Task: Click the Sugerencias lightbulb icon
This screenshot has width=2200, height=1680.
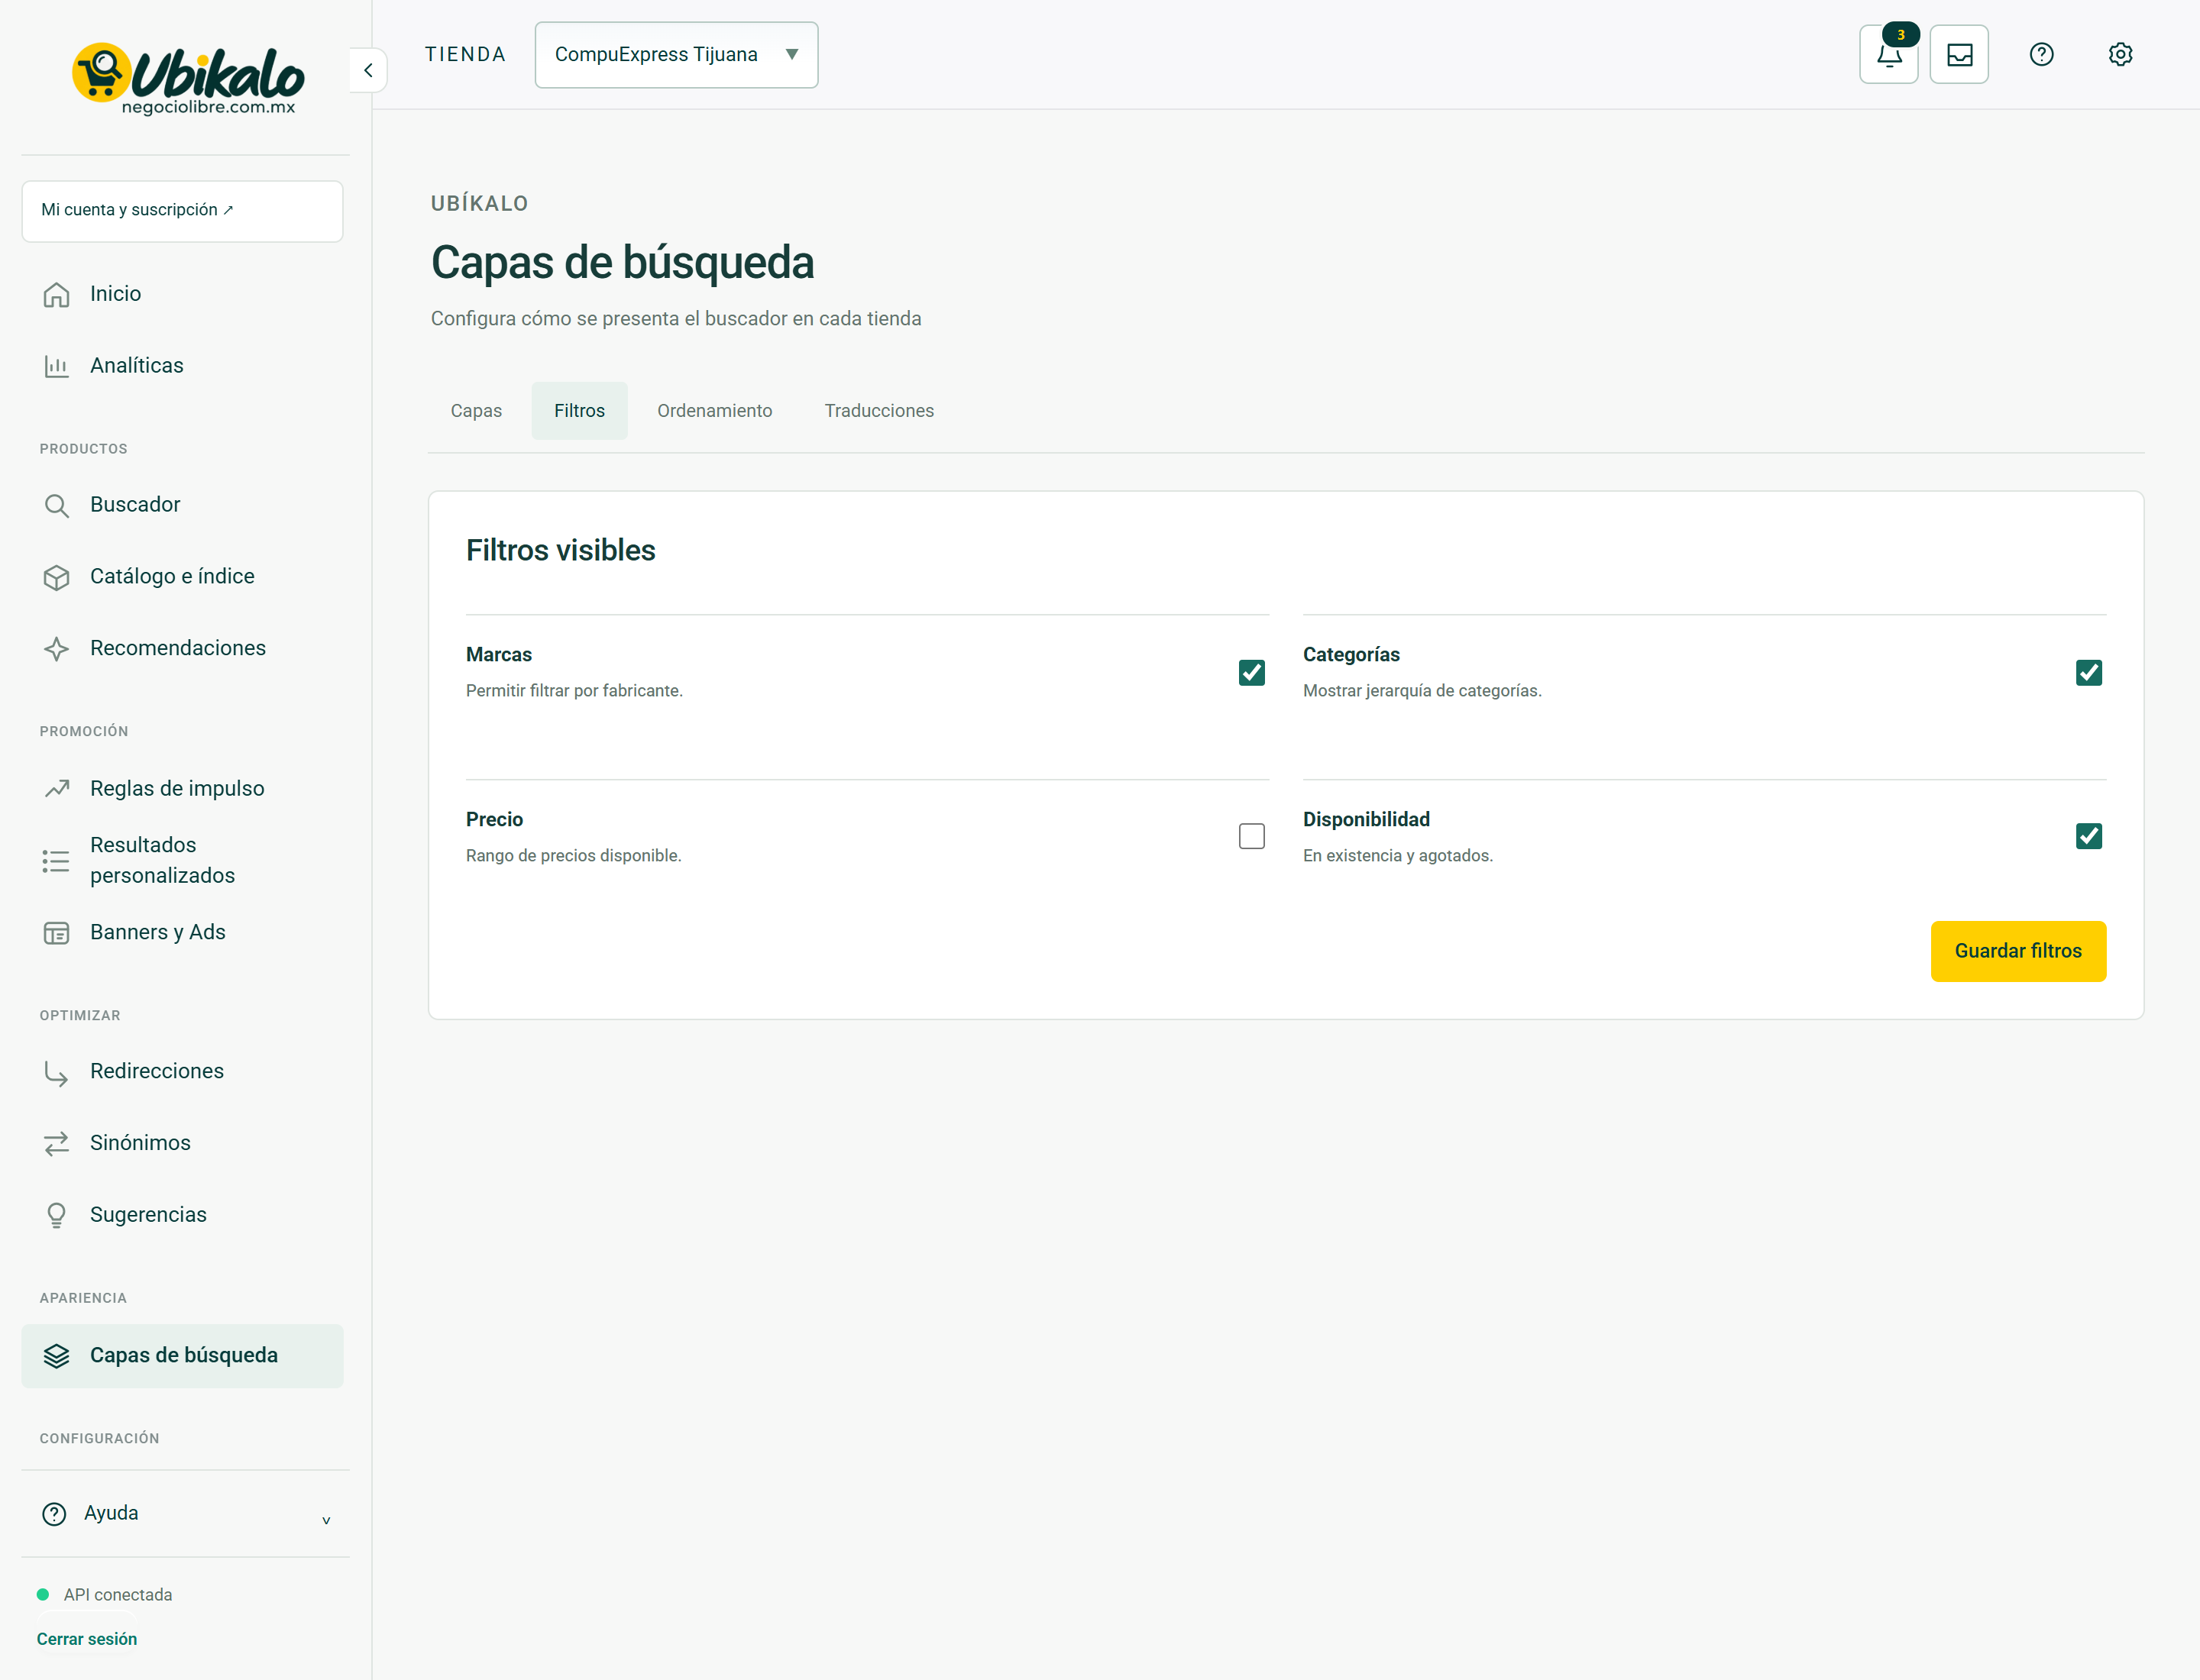Action: (56, 1215)
